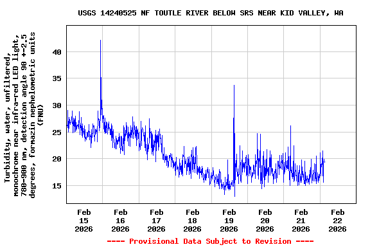Click the y-axis label 30

point(57,105)
